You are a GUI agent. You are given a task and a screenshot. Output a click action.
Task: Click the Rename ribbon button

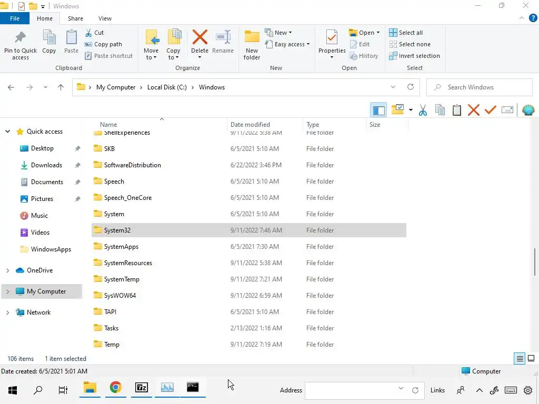(223, 42)
